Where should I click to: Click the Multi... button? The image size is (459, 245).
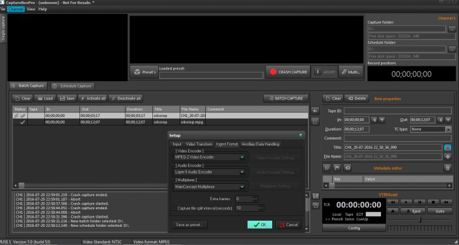(350, 72)
